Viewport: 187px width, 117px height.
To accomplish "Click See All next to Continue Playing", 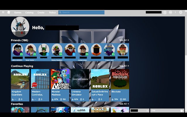I will [x=124, y=66].
